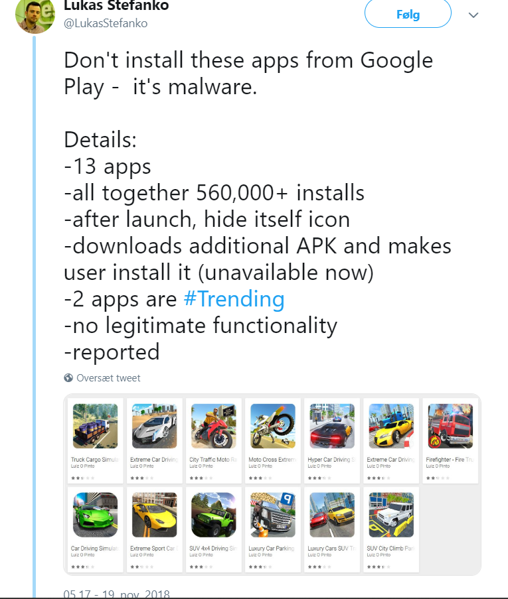Open the #Trending hashtag link
The height and width of the screenshot is (599, 508).
coord(234,299)
